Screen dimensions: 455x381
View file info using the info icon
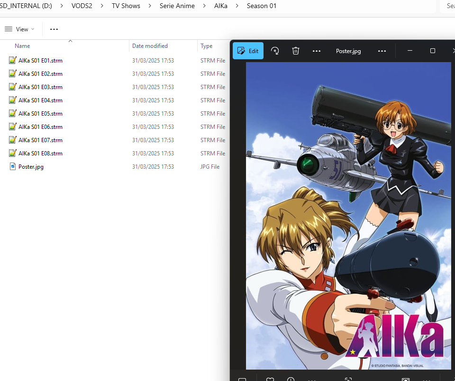[x=291, y=379]
